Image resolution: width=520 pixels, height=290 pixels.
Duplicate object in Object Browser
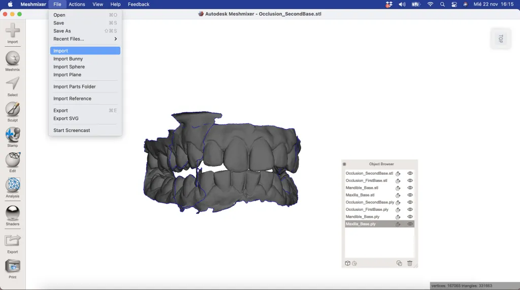pyautogui.click(x=399, y=263)
